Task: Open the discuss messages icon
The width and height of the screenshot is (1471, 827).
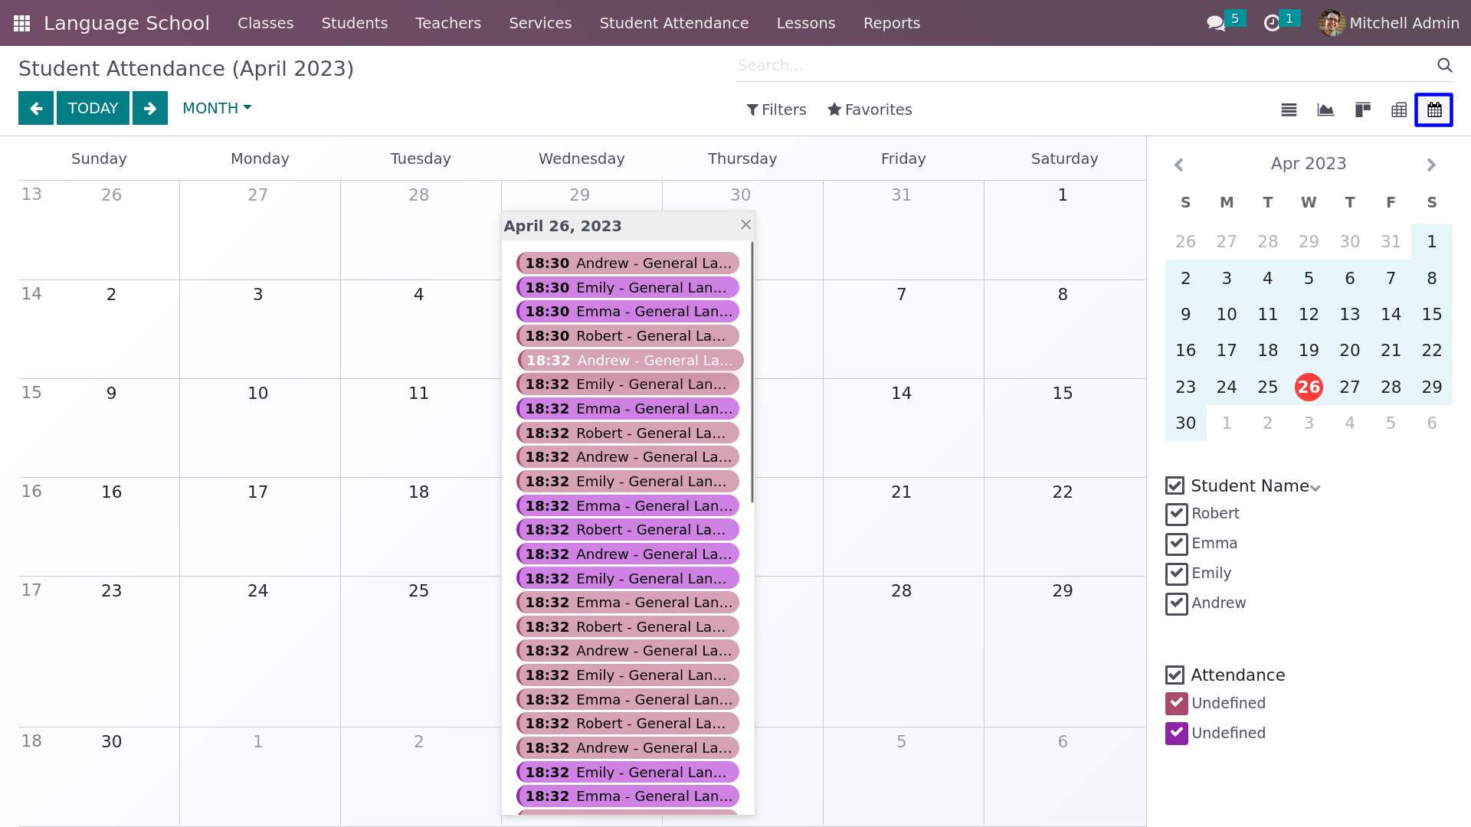Action: coord(1216,23)
